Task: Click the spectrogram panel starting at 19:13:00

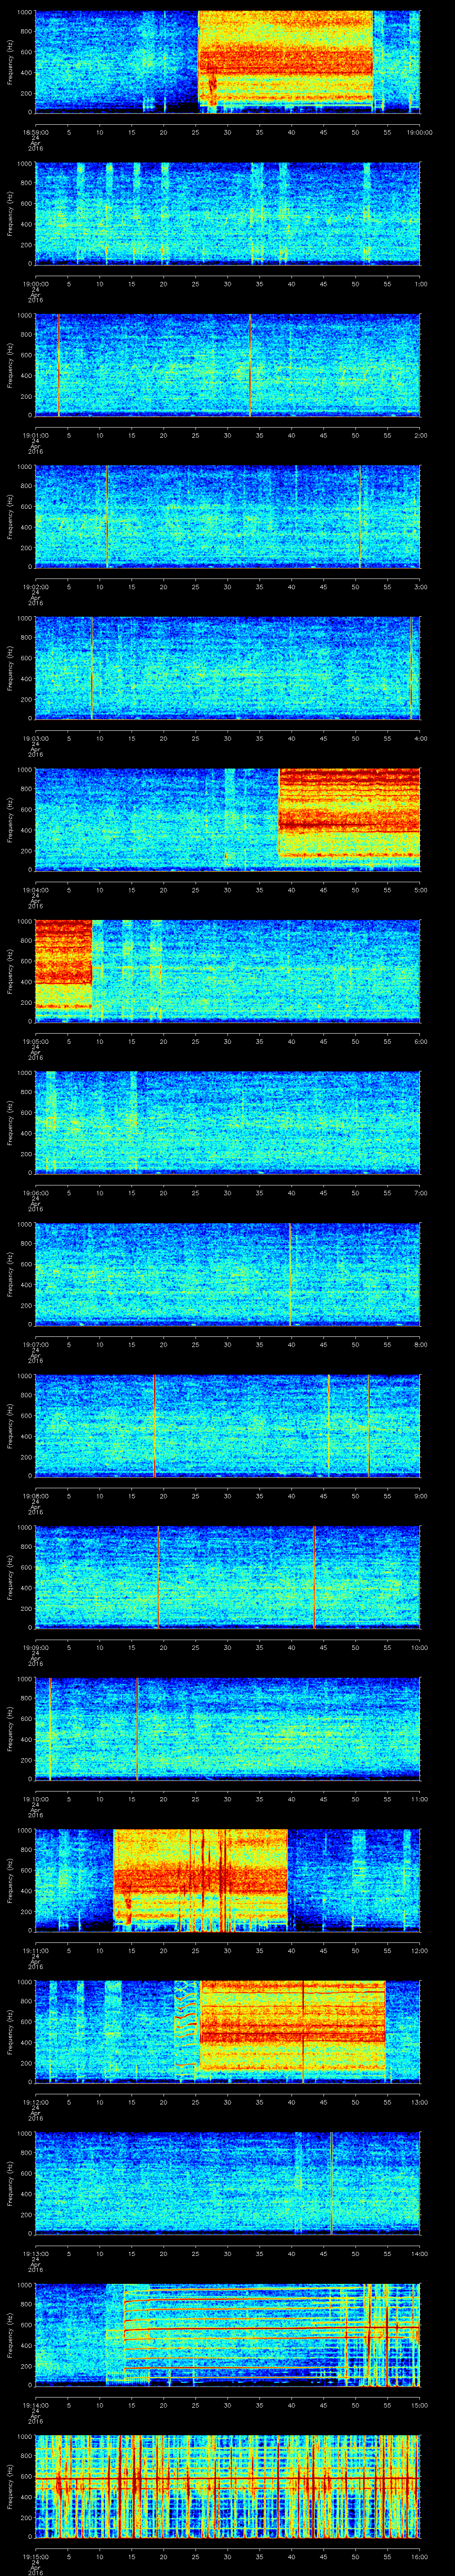Action: [x=227, y=2183]
